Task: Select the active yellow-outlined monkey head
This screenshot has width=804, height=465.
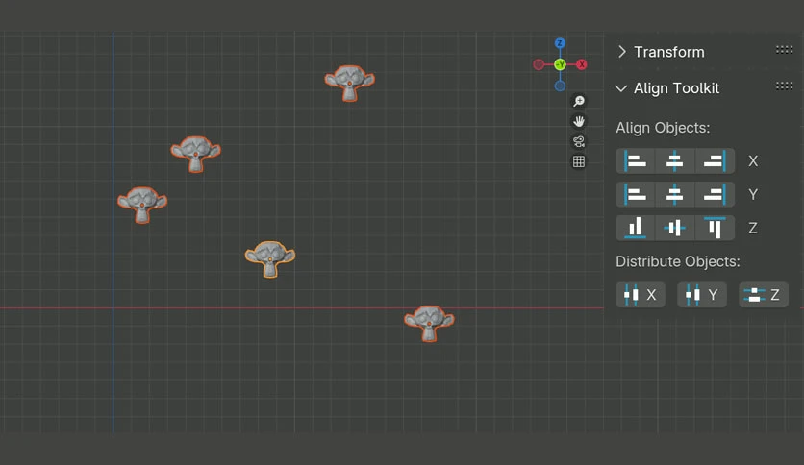Action: tap(270, 259)
